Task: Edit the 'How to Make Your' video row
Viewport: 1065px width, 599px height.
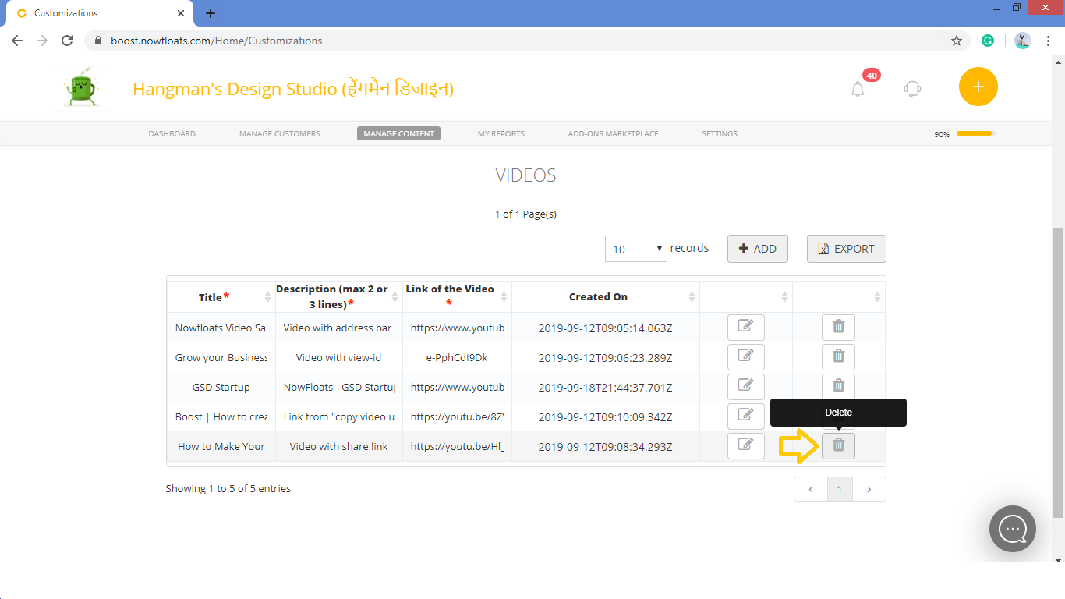Action: [x=746, y=445]
